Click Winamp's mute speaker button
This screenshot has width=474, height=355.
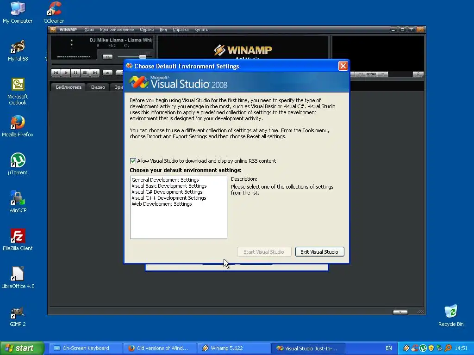click(107, 57)
